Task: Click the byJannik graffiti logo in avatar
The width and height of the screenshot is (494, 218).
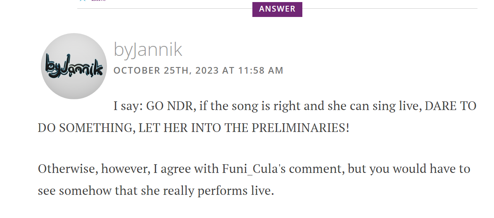Action: (74, 66)
